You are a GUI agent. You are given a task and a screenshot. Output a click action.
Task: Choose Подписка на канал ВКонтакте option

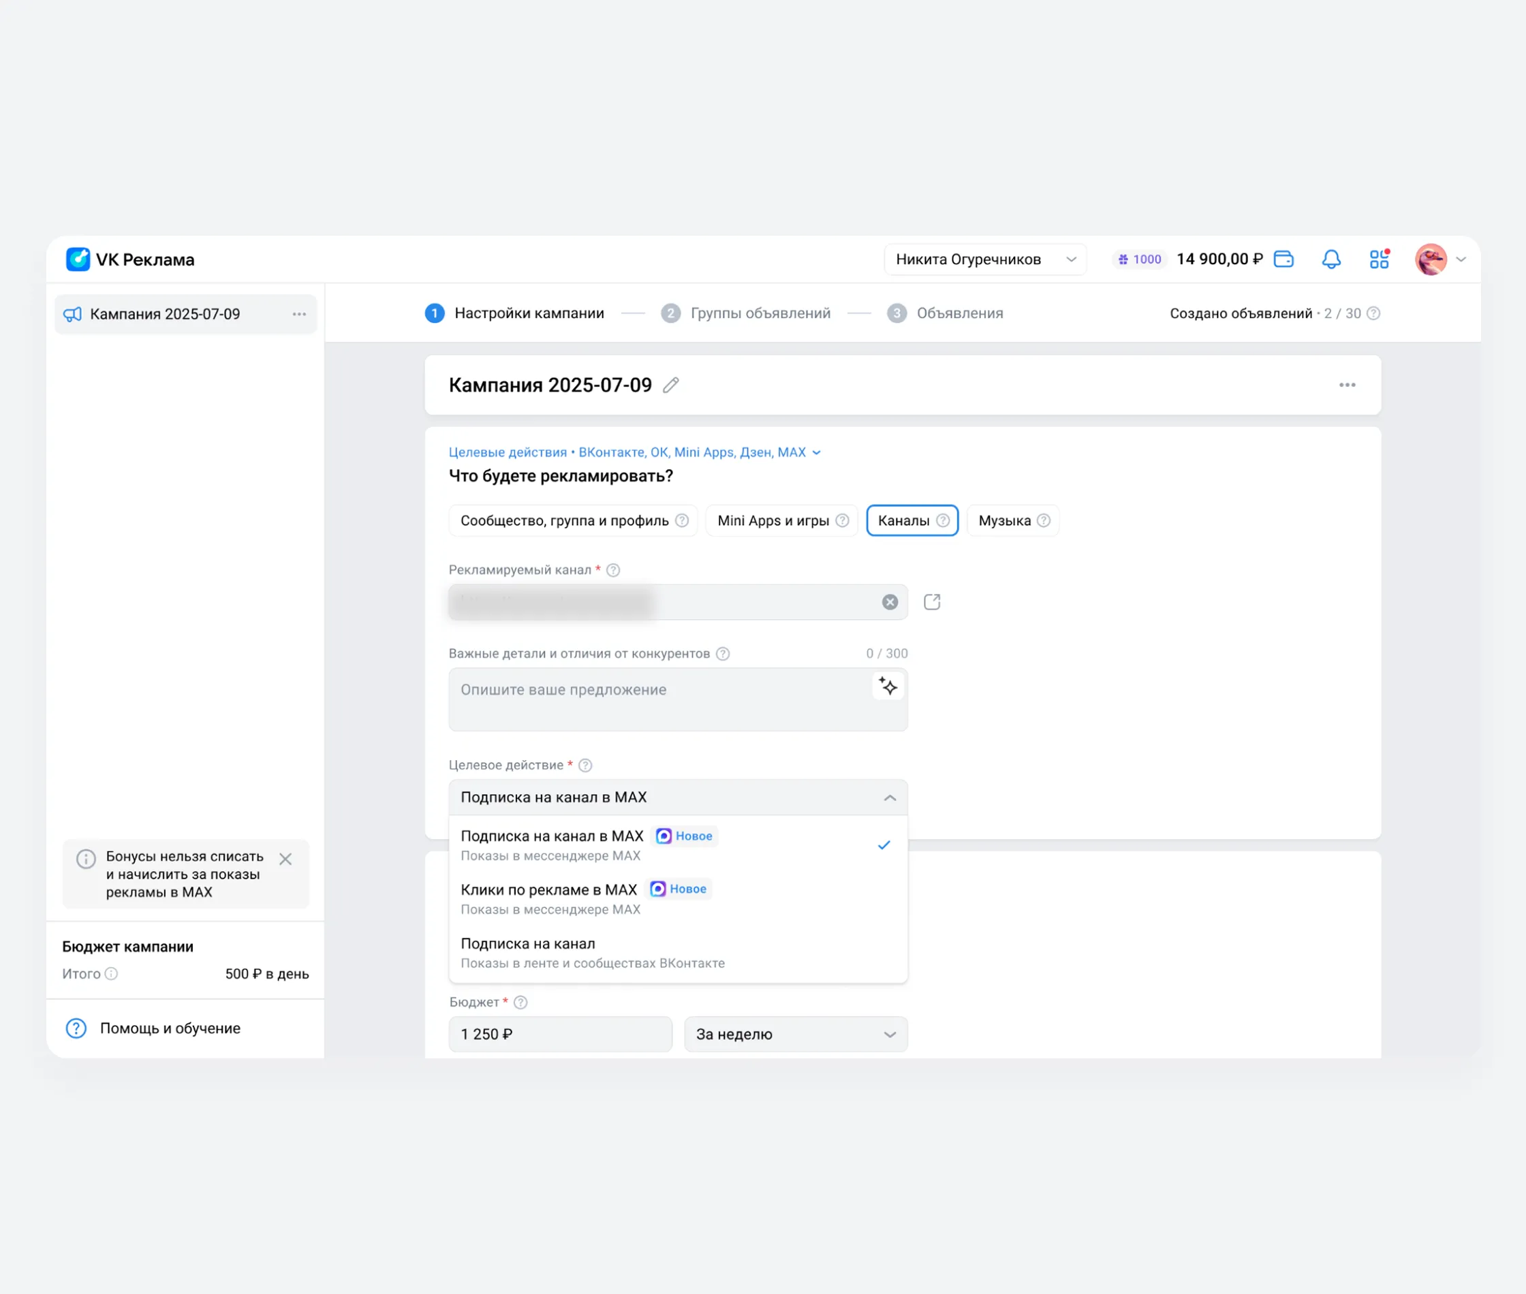click(678, 953)
